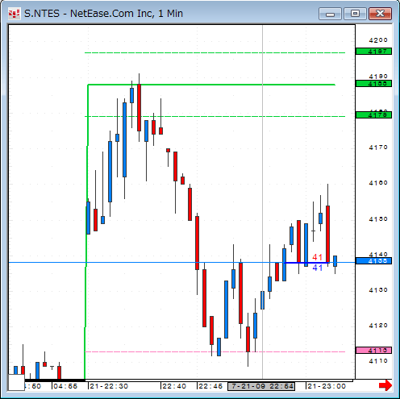
Task: Click the red 41 order marker
Action: click(317, 257)
